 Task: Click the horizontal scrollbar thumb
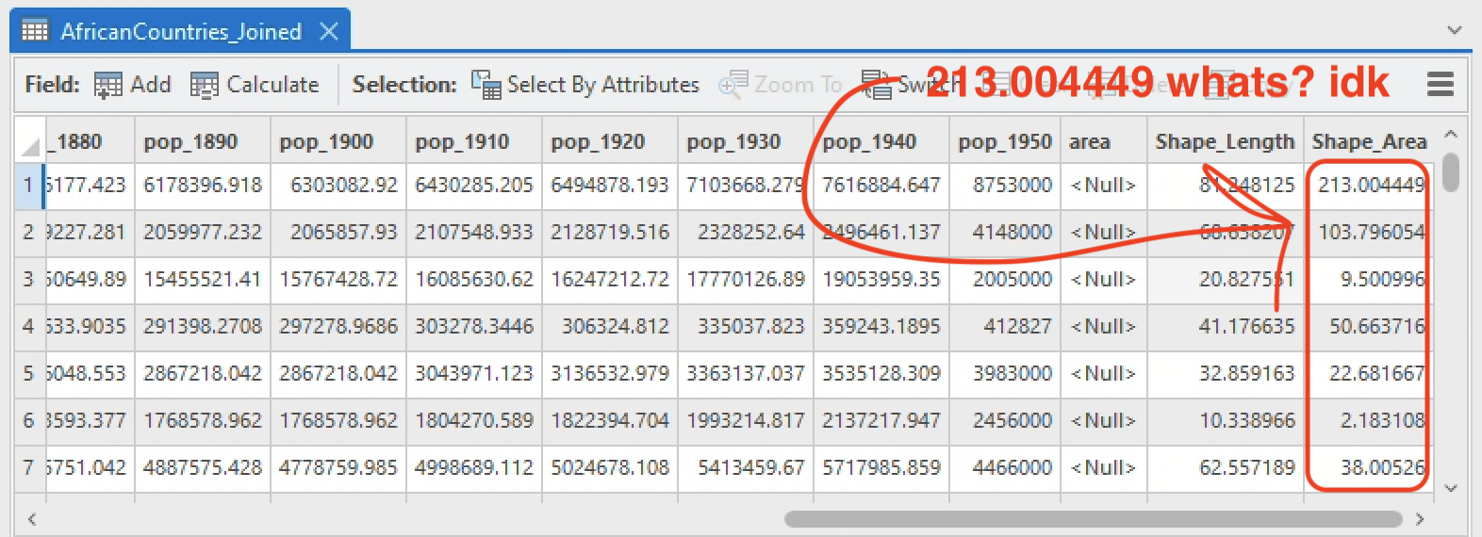tap(1093, 519)
